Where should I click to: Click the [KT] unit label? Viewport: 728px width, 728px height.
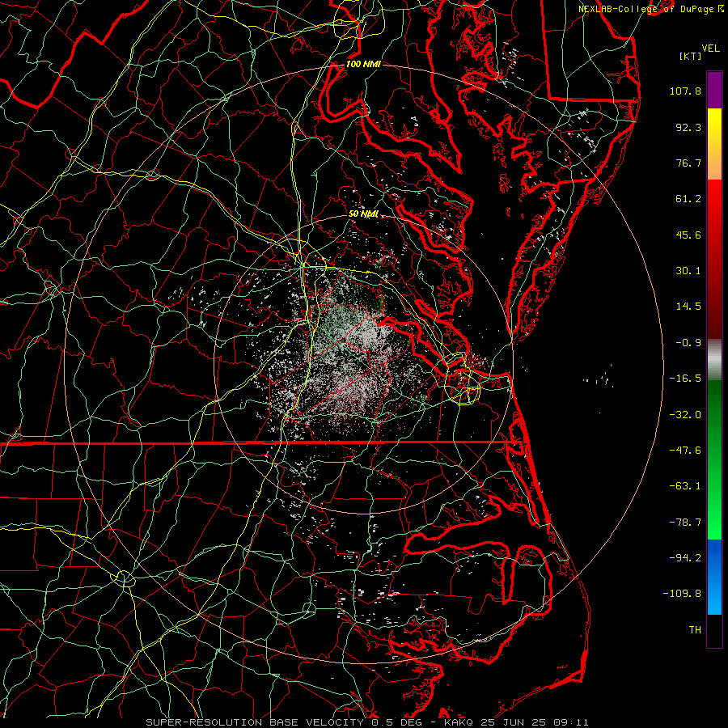690,56
